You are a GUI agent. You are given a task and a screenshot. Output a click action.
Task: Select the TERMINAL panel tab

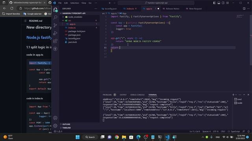point(152,95)
